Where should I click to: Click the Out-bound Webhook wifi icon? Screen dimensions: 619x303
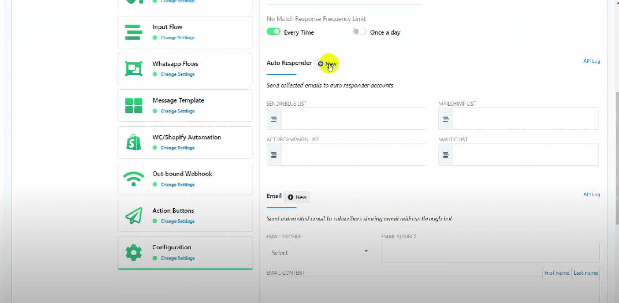pos(133,179)
